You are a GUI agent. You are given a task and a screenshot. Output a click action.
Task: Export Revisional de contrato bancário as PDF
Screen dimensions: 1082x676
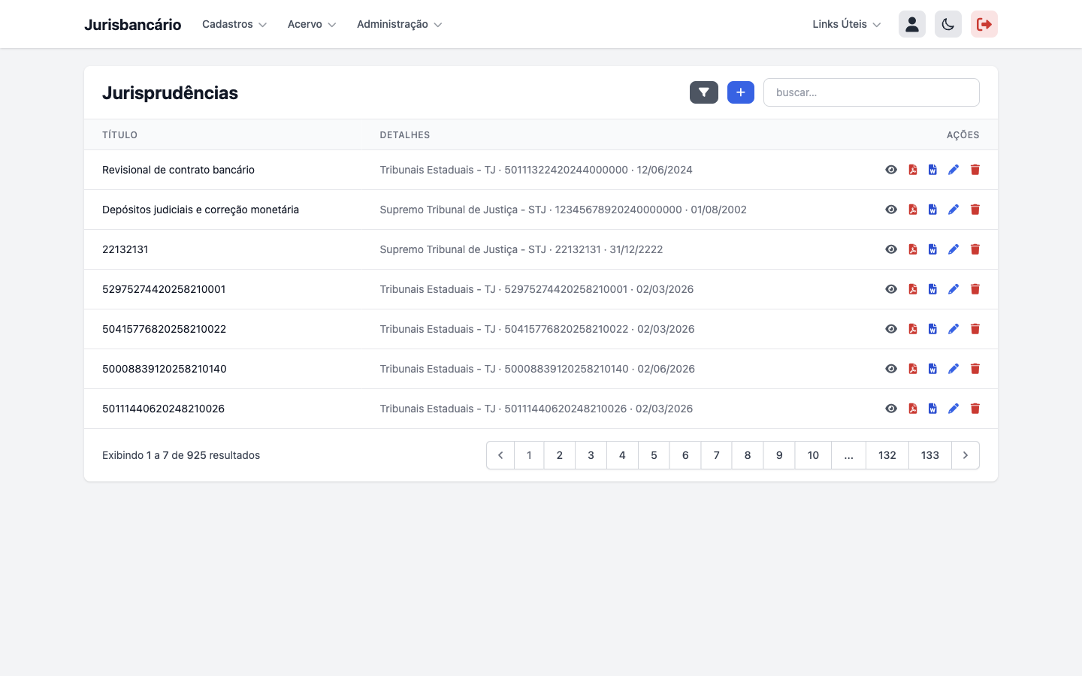tap(913, 170)
